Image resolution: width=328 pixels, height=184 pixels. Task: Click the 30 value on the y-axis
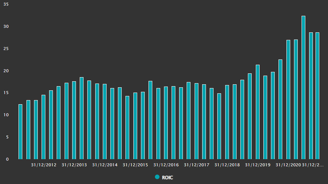click(x=6, y=26)
